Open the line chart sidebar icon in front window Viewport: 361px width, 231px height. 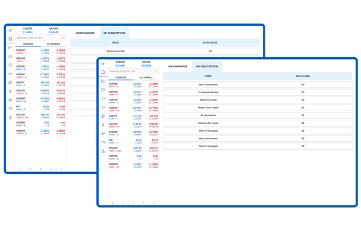pos(103,81)
